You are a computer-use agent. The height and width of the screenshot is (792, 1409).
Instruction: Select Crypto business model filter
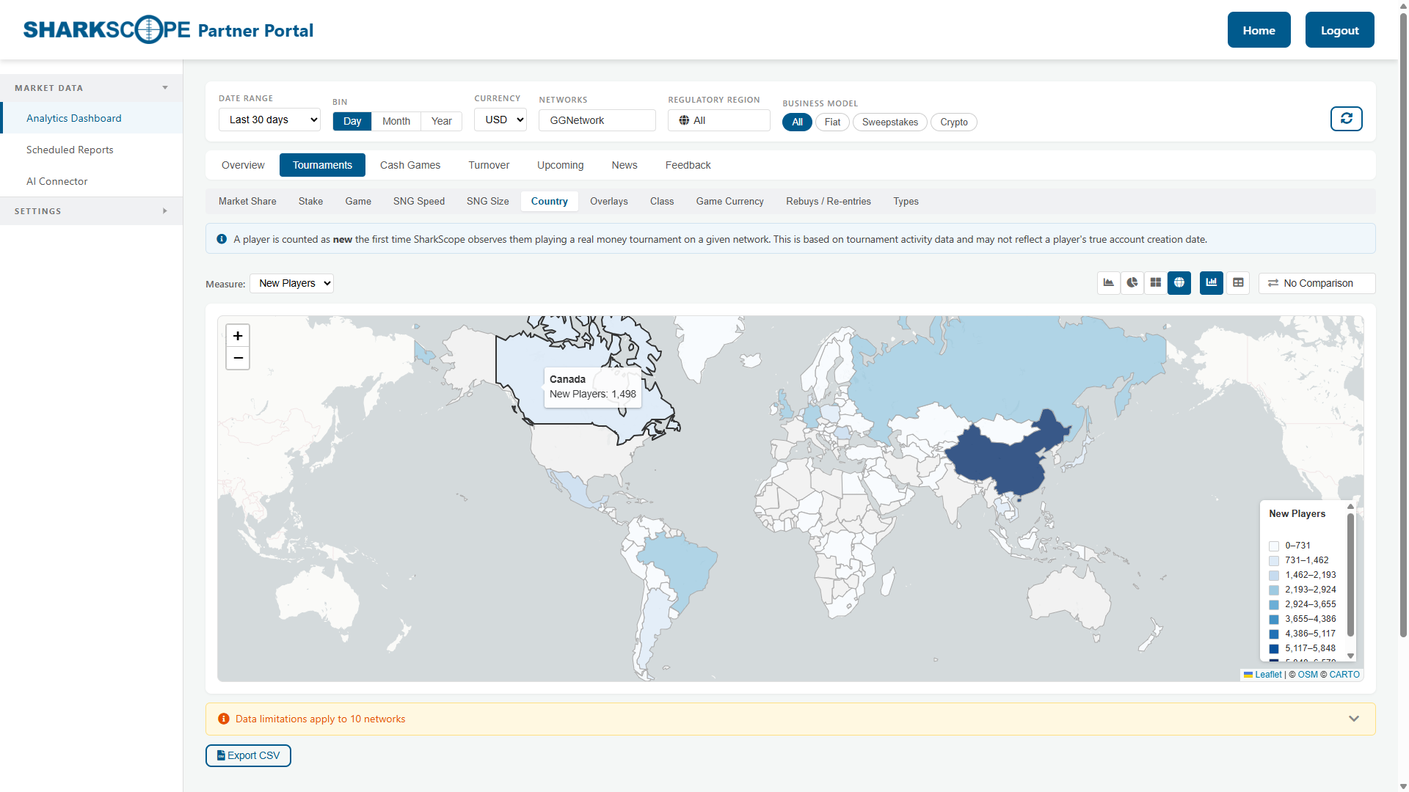tap(954, 122)
